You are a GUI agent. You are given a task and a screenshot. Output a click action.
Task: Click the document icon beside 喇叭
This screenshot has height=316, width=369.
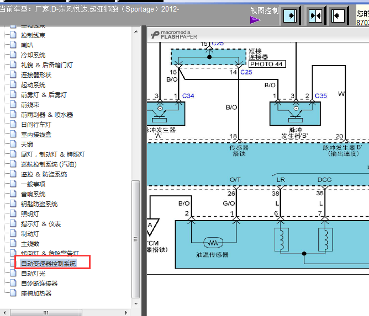[x=13, y=45]
